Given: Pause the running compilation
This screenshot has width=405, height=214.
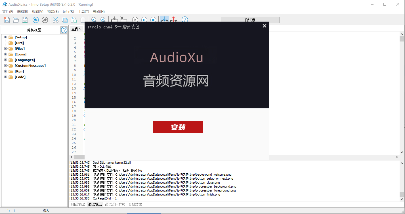Looking at the screenshot, I should click(144, 20).
